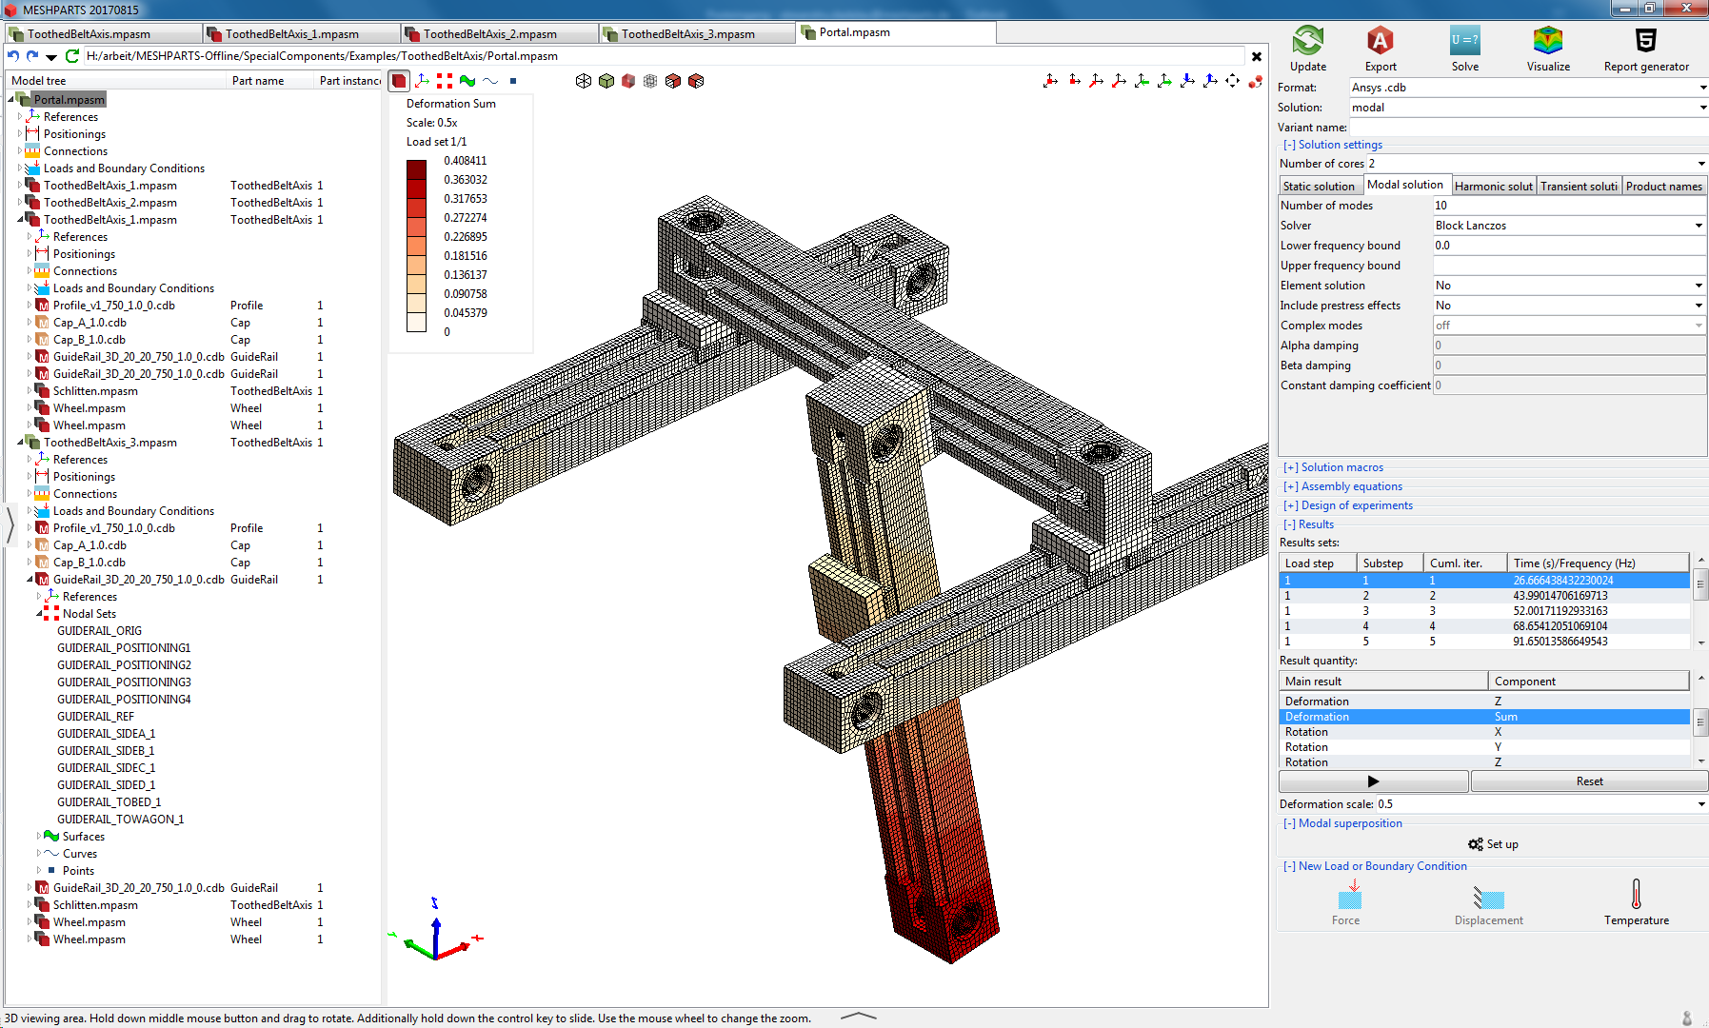Switch to the Static solution tab
Image resolution: width=1709 pixels, height=1028 pixels.
pyautogui.click(x=1318, y=186)
